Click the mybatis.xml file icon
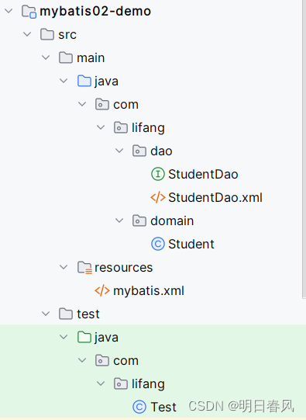The width and height of the screenshot is (306, 420). tap(102, 290)
